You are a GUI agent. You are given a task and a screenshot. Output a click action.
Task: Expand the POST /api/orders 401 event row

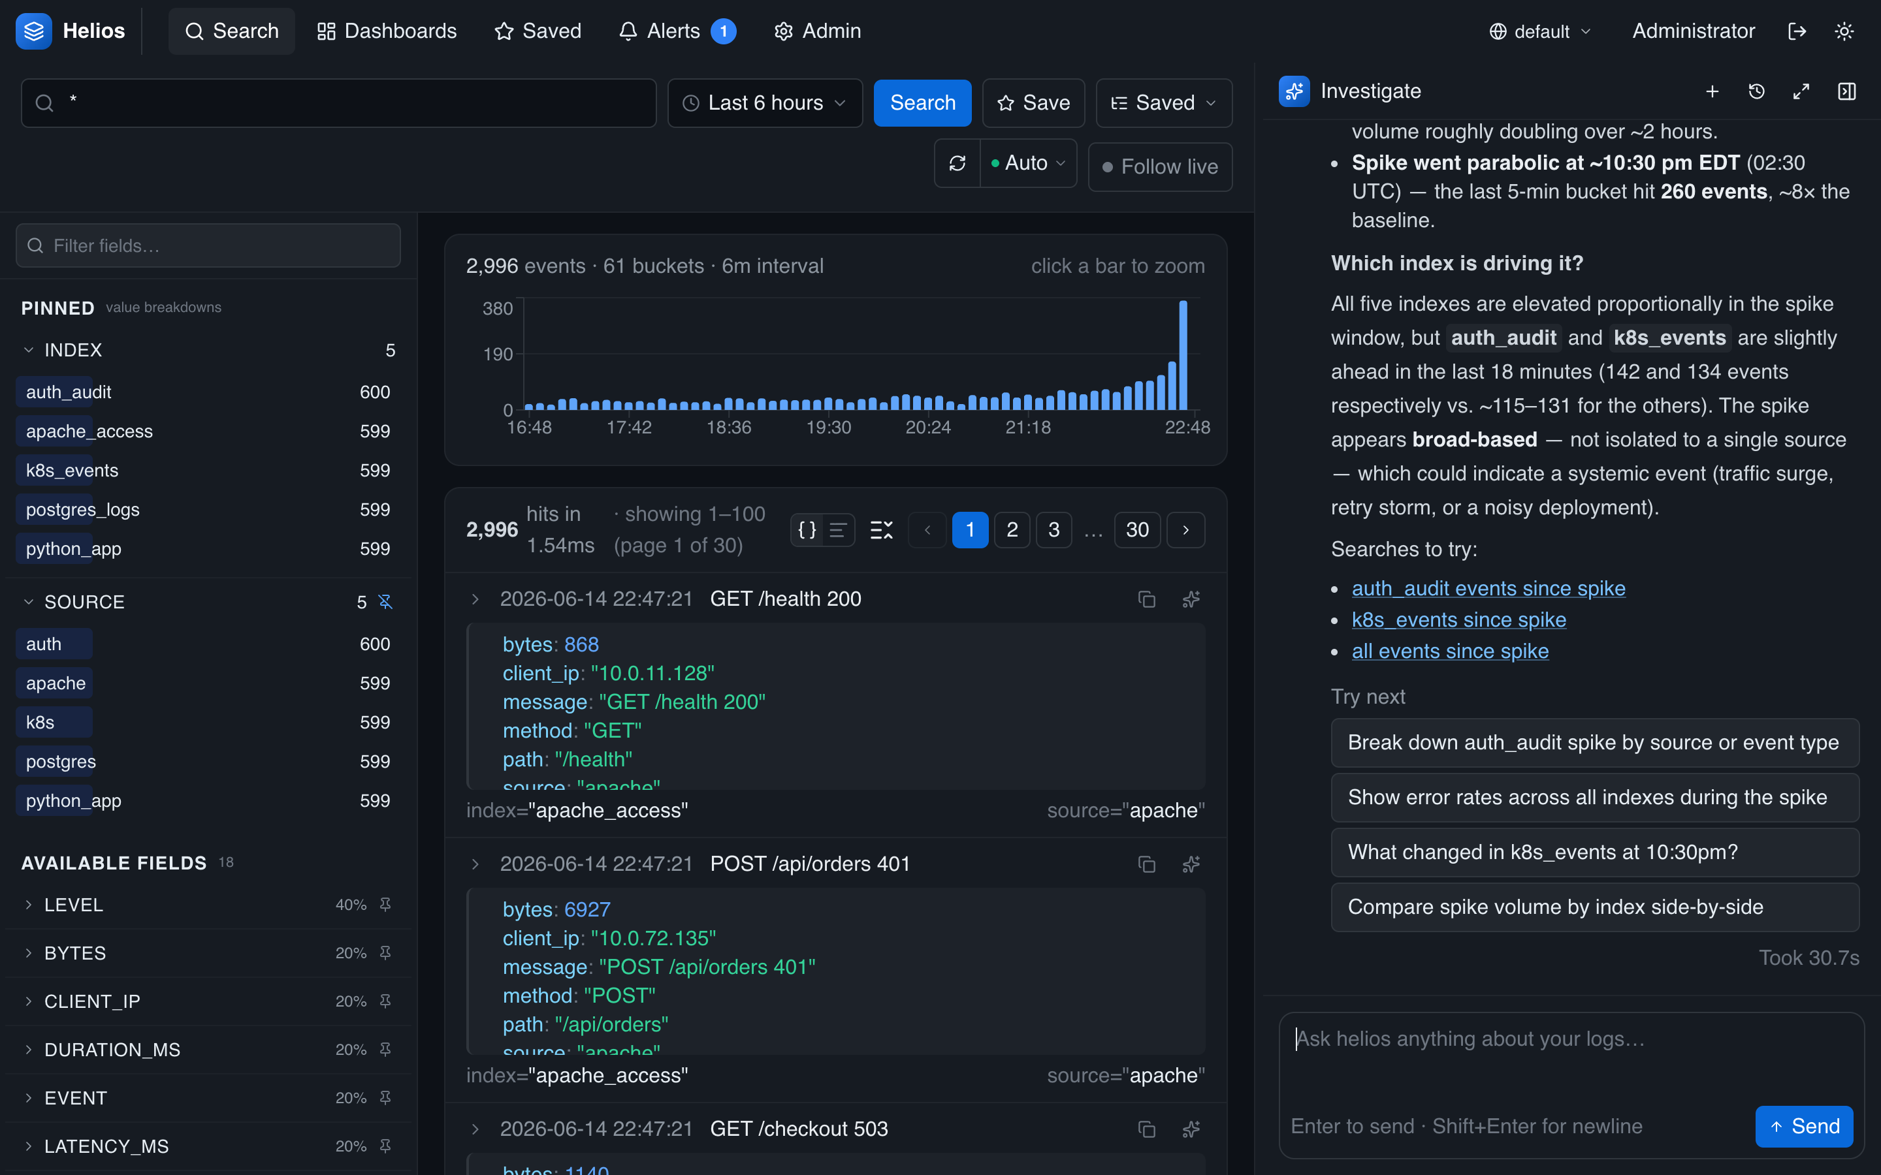[475, 864]
